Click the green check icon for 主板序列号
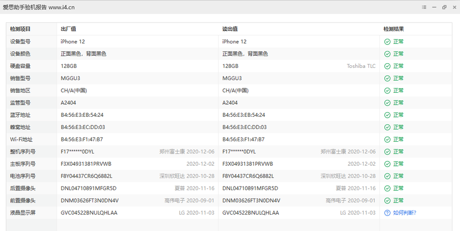This screenshot has width=460, height=231. tap(387, 164)
